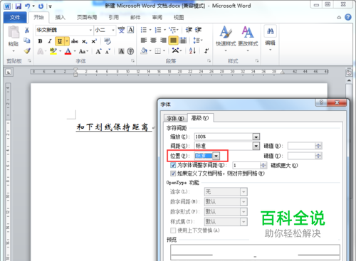Screen dimensions: 356x261
Task: Select the Format Painter brush
Action: (27, 50)
